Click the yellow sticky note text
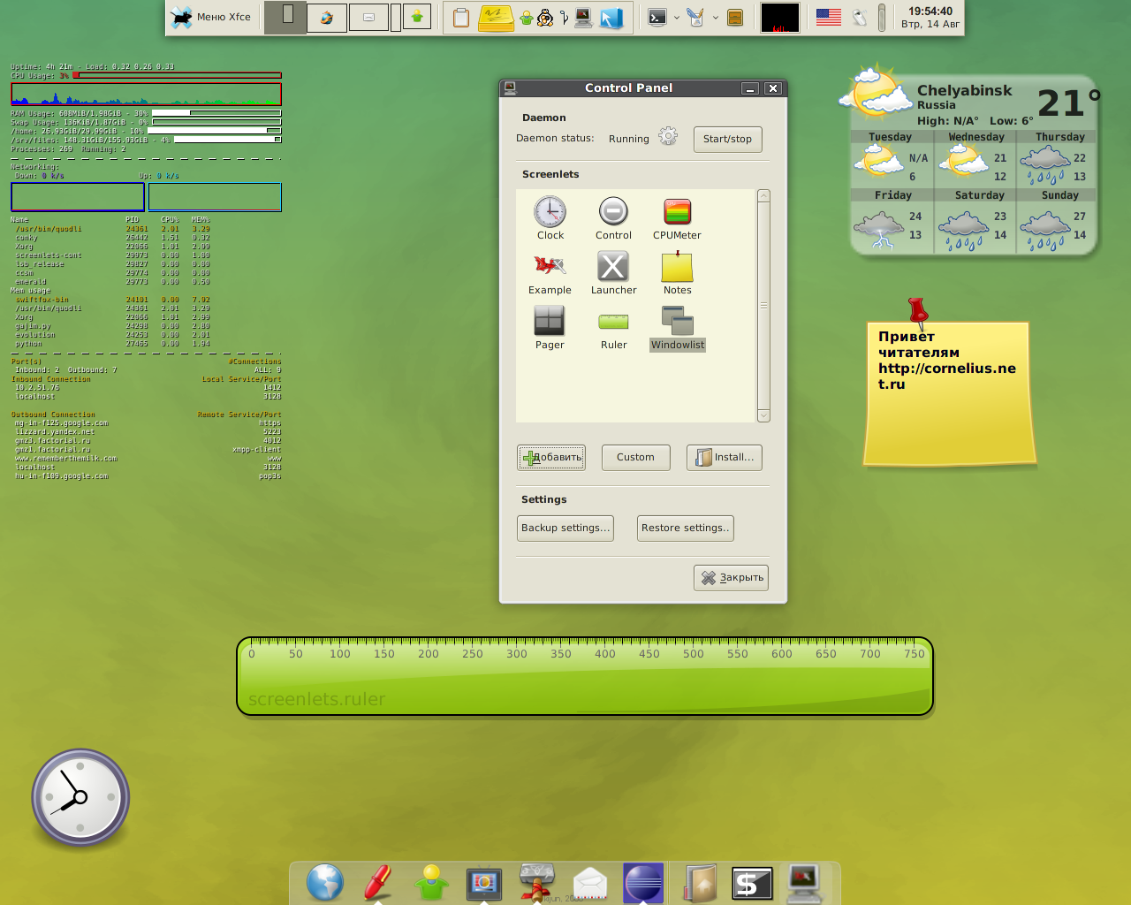The width and height of the screenshot is (1131, 905). pos(947,361)
